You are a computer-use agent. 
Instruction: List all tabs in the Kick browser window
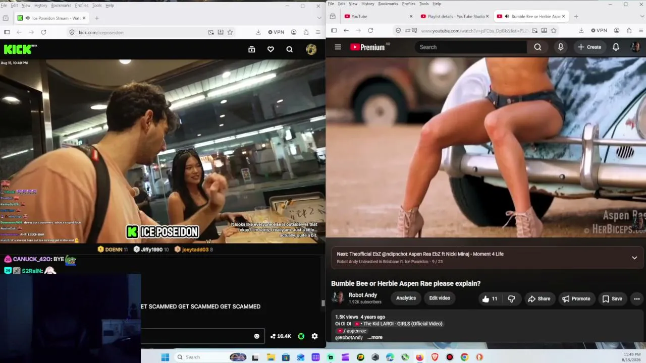click(x=319, y=18)
